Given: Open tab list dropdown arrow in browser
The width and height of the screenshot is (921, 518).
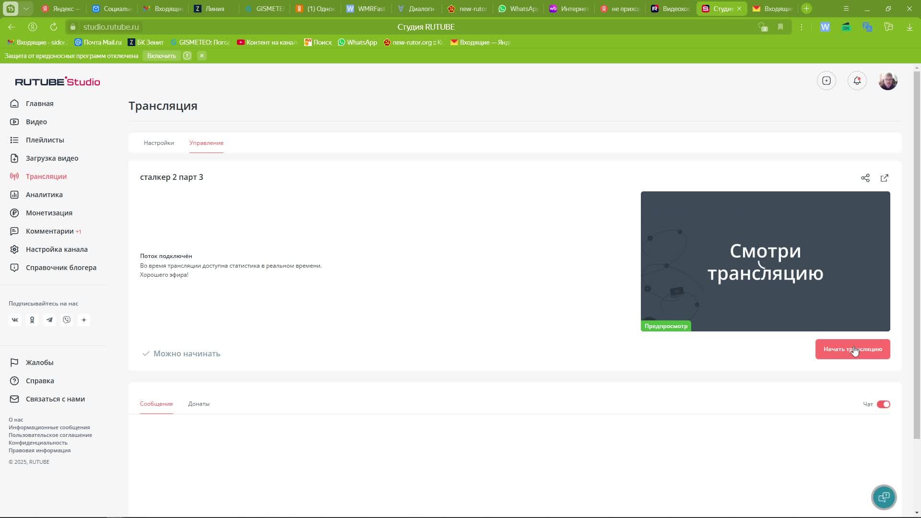Looking at the screenshot, I should point(26,9).
